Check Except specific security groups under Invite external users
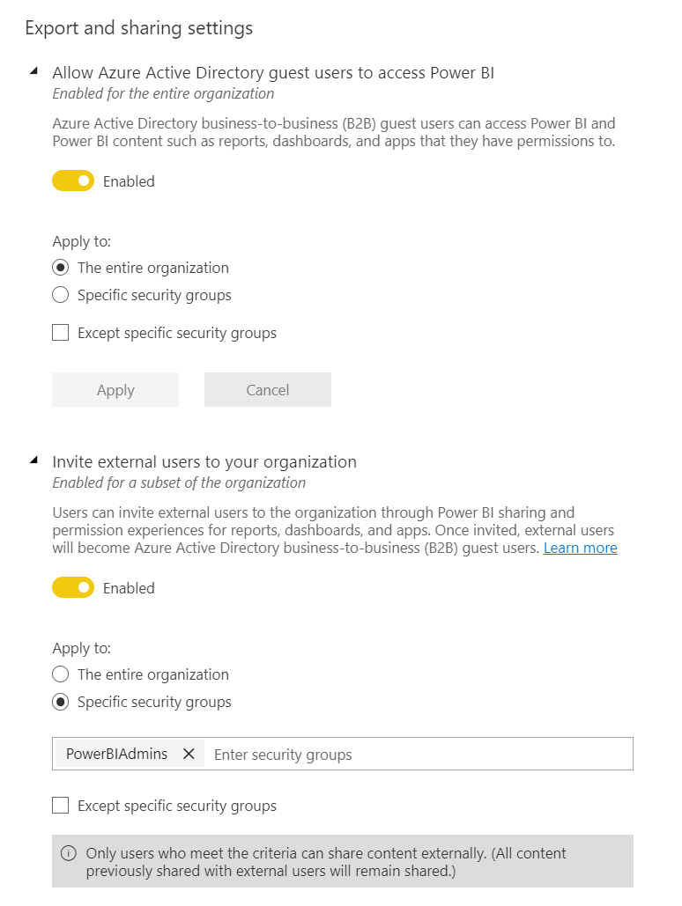The width and height of the screenshot is (682, 906). pos(60,806)
